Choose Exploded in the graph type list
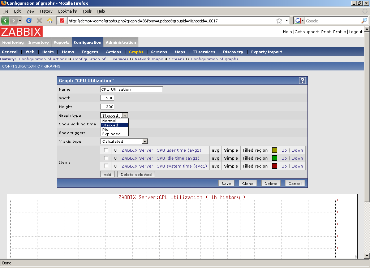Viewport: 370px width, 268px height. point(115,134)
